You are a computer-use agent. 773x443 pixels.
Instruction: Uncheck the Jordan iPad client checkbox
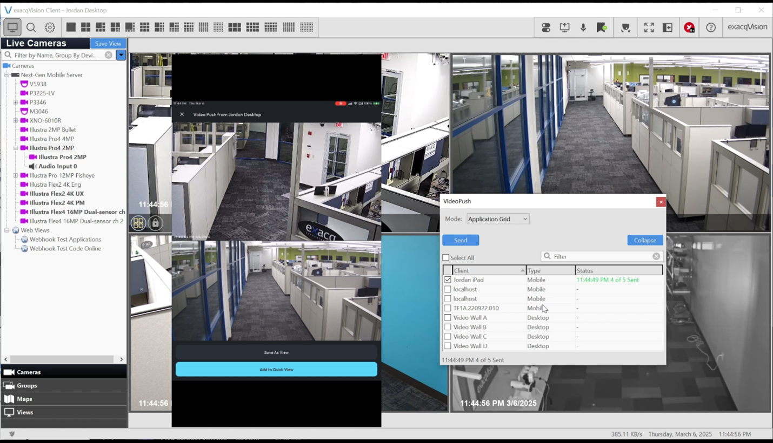pos(448,280)
